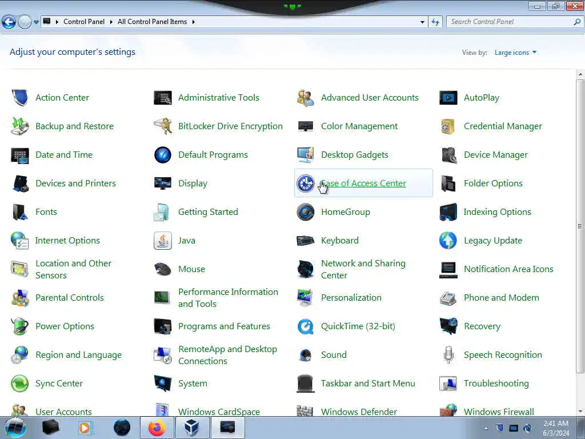Image resolution: width=585 pixels, height=439 pixels.
Task: Open the Sound speaker icon
Action: (x=306, y=355)
